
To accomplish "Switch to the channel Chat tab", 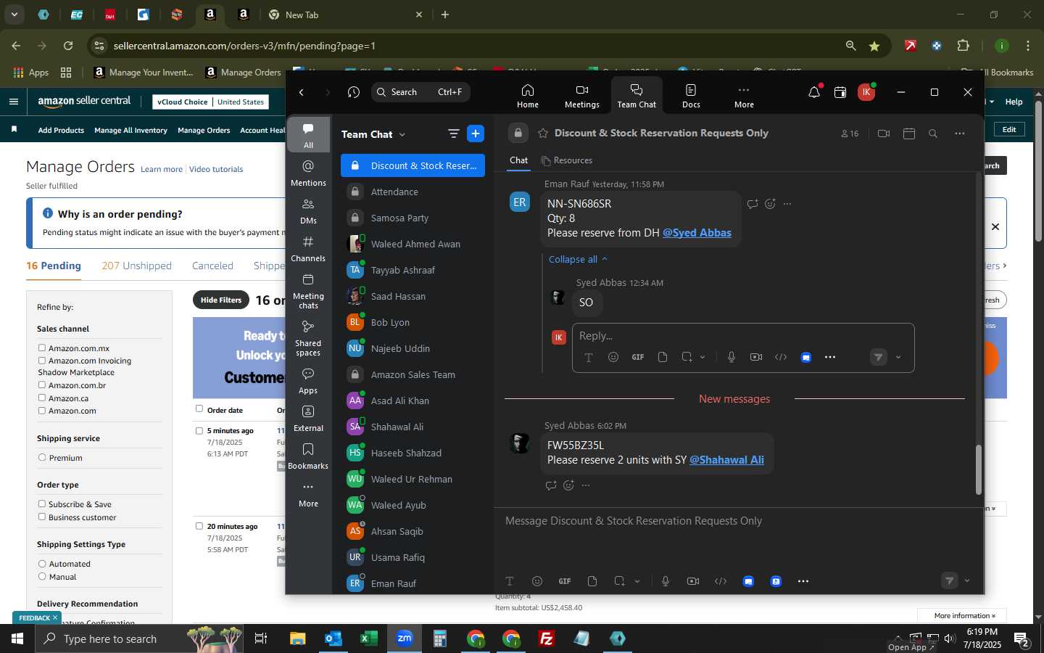I will point(519,160).
